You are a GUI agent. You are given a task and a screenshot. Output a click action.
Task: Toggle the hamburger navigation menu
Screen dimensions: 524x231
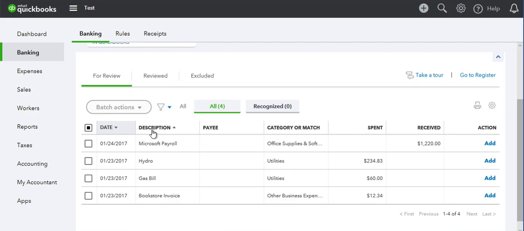(73, 8)
